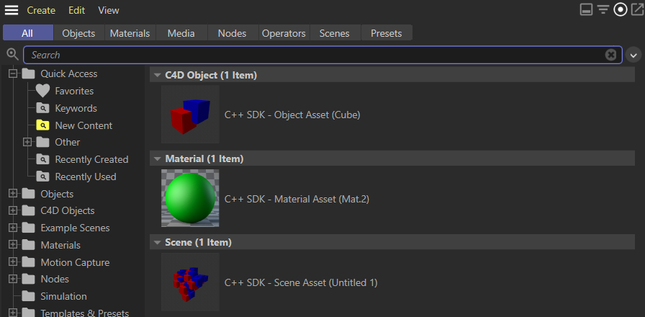Screen dimensions: 645x317
Task: Toggle the details area panel icon
Action: click(587, 10)
